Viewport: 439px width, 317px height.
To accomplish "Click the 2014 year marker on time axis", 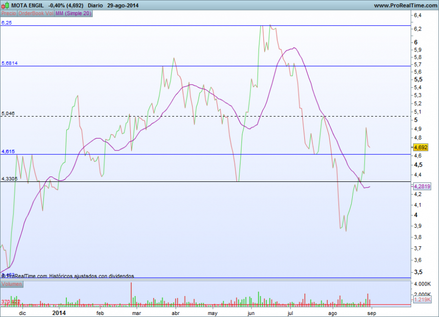I will (59, 313).
